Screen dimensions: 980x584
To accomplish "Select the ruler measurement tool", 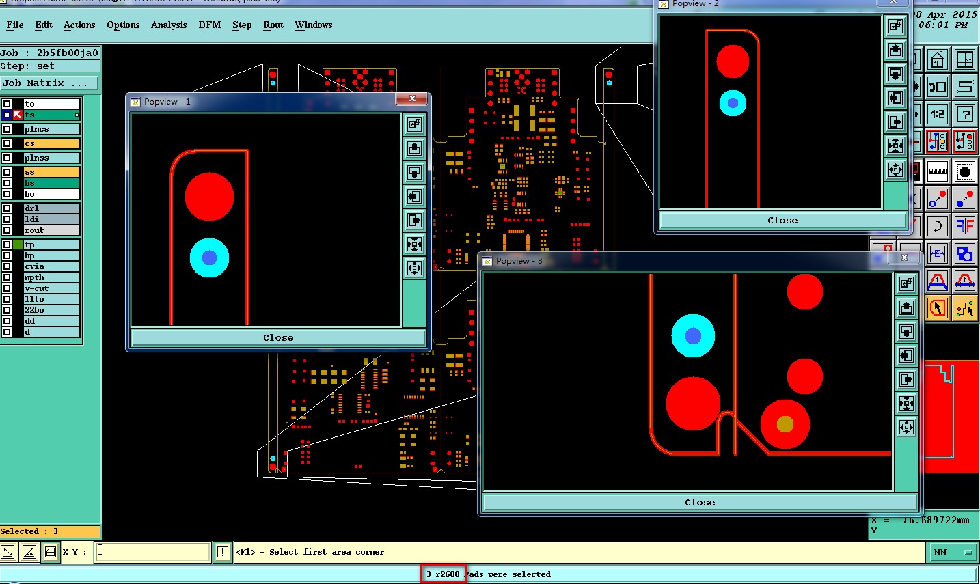I will pyautogui.click(x=938, y=171).
